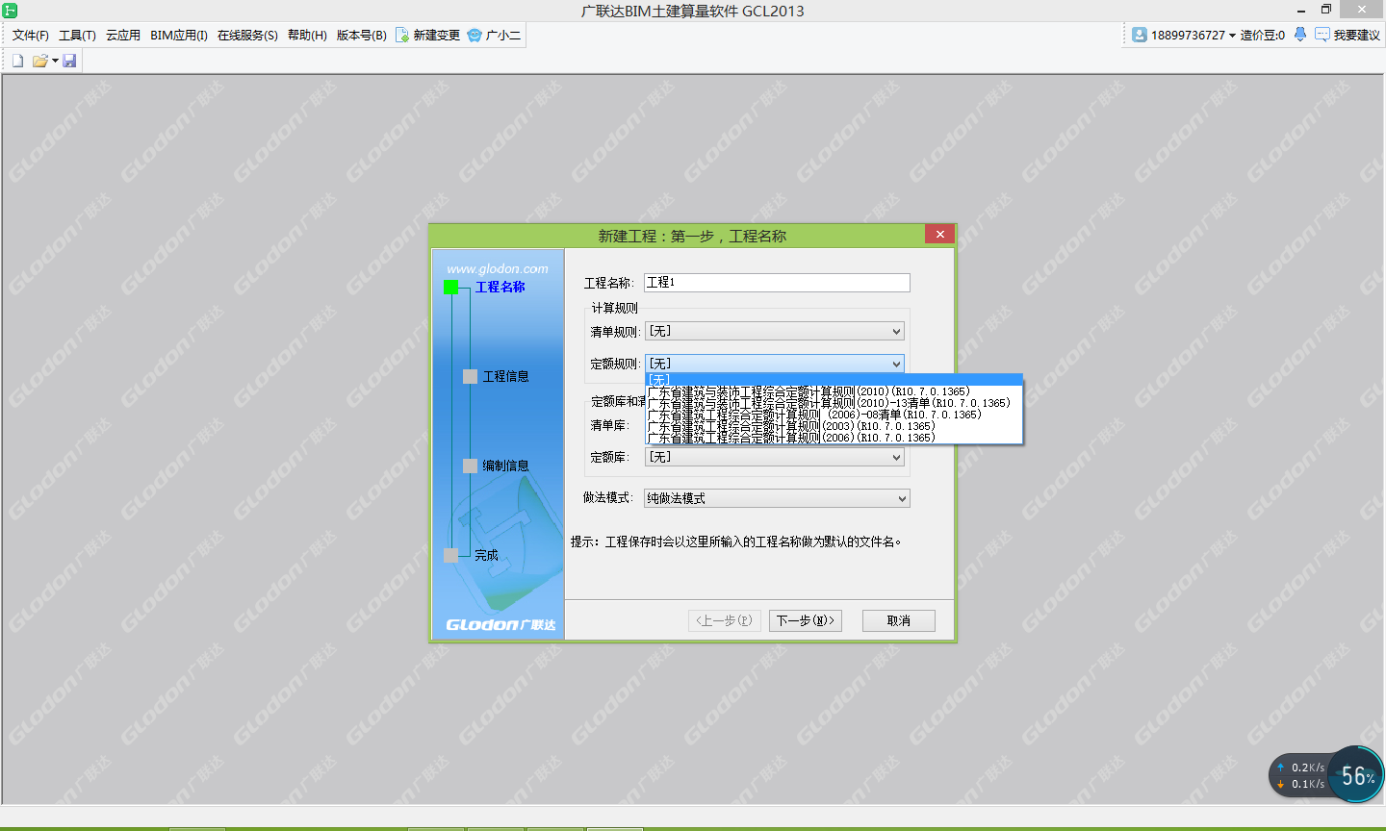Click the 工程名称 wizard step
Screen dimensions: 1386x831
(500, 287)
